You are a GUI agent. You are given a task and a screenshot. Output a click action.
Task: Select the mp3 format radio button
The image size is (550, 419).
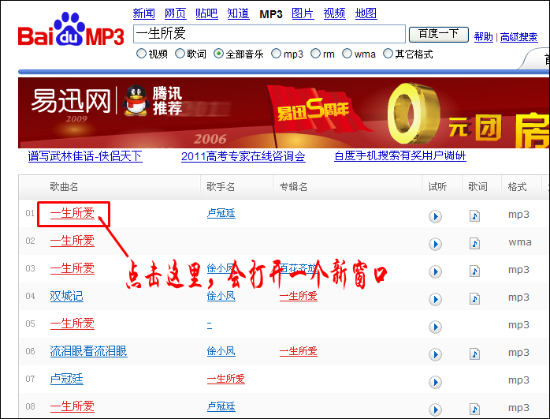point(276,54)
